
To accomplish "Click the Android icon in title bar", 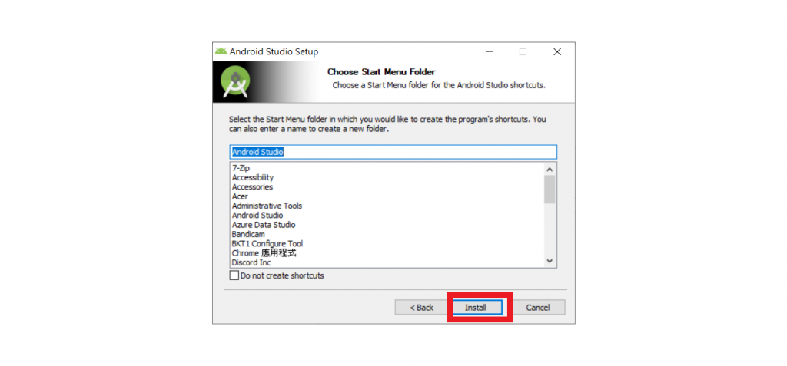I will (x=221, y=51).
